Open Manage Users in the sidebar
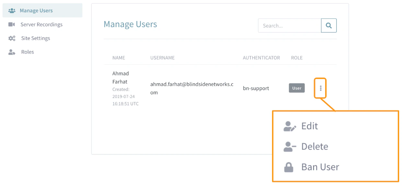 (42, 10)
